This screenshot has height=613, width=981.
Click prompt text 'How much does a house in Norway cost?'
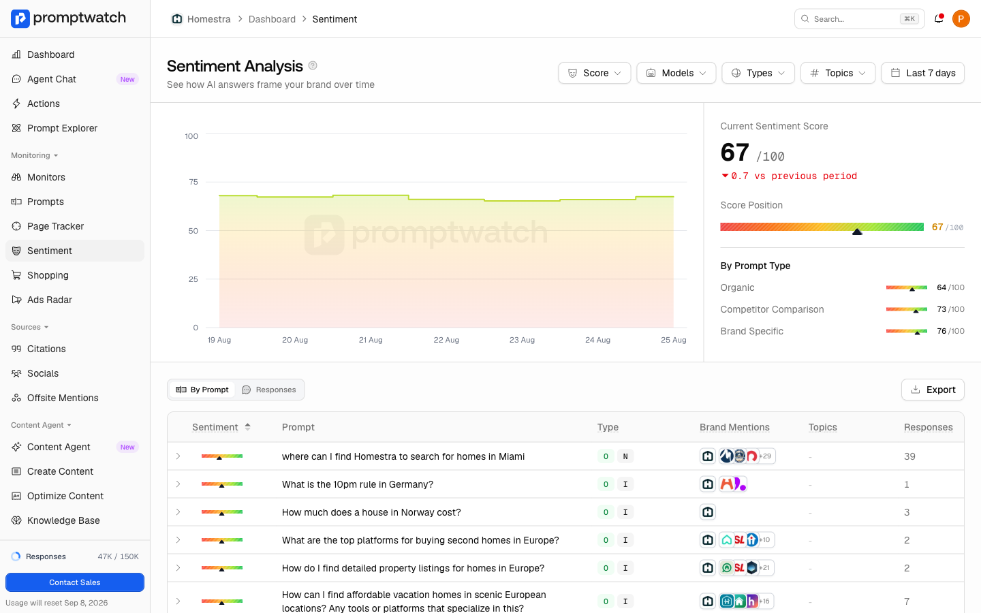point(371,512)
